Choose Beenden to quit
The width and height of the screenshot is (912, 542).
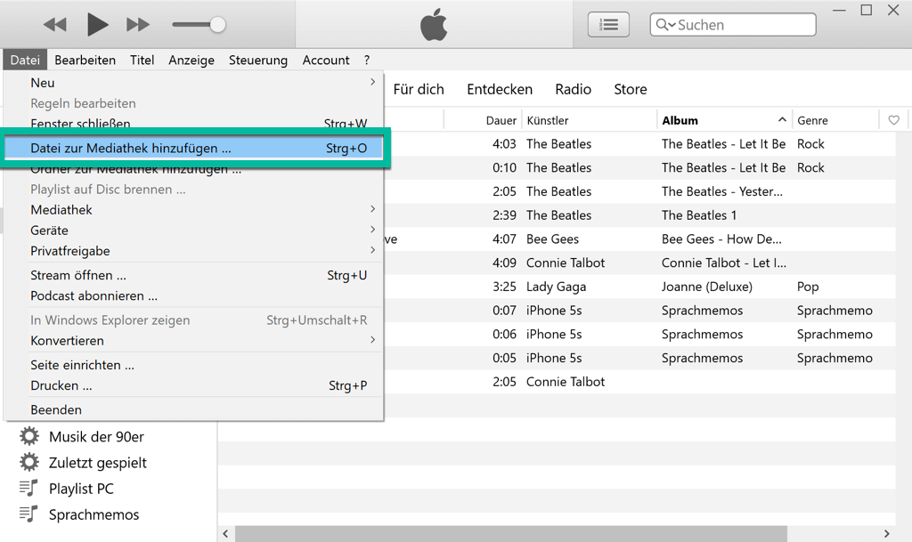click(193, 409)
